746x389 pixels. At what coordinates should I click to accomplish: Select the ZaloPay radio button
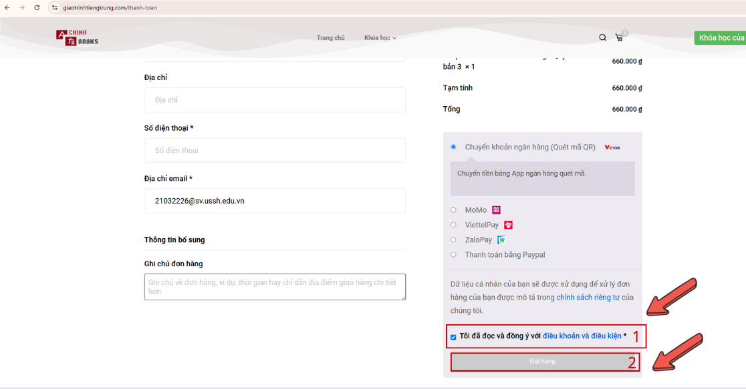pyautogui.click(x=453, y=240)
